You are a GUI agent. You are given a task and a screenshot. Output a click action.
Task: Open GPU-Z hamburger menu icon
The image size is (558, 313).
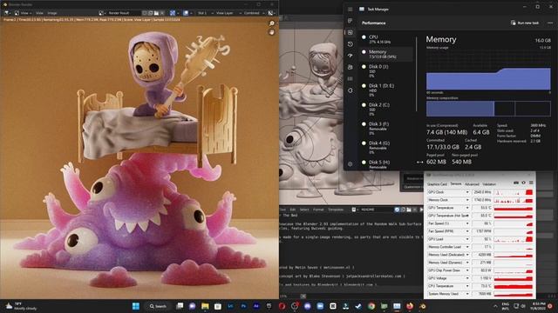coord(531,183)
